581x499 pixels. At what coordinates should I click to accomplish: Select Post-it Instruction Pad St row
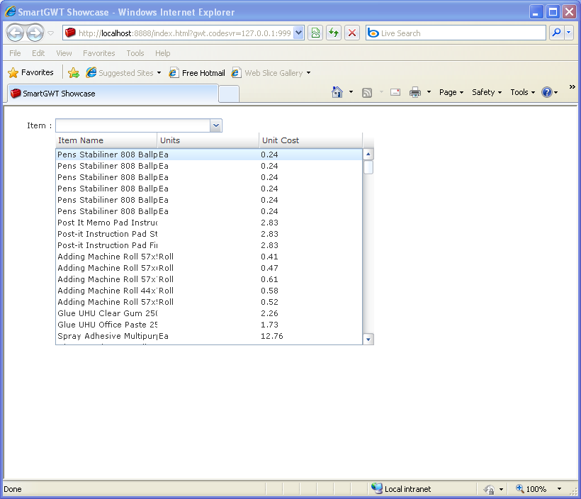point(209,234)
